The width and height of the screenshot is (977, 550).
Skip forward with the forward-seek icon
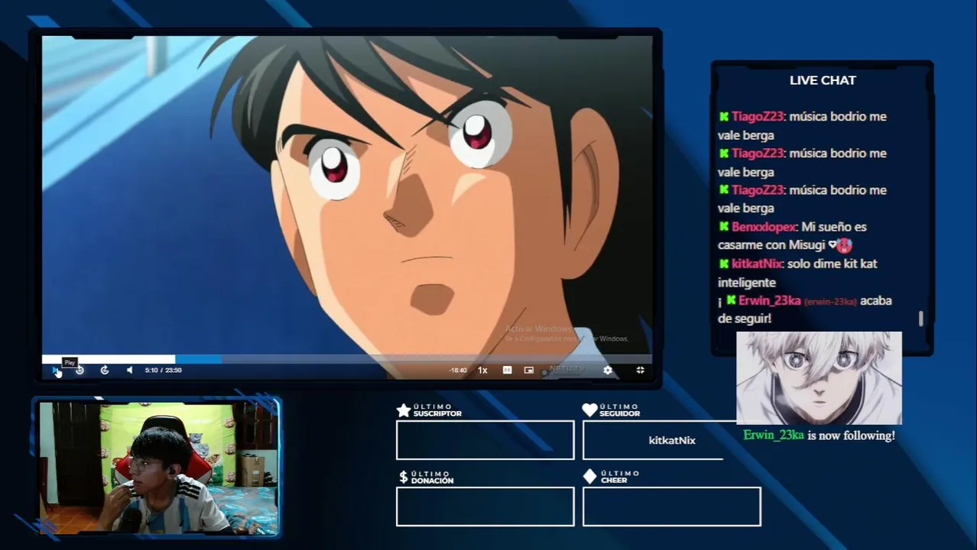pyautogui.click(x=105, y=370)
